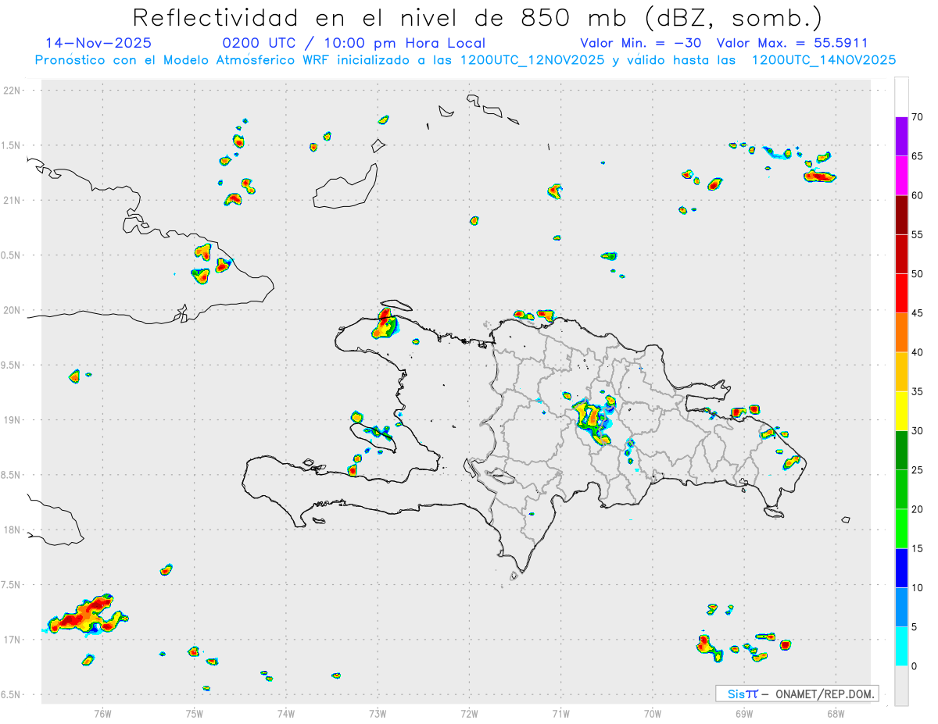This screenshot has width=938, height=724.
Task: Select the dark maroon 55–60 dBZ color band
Action: point(901,215)
